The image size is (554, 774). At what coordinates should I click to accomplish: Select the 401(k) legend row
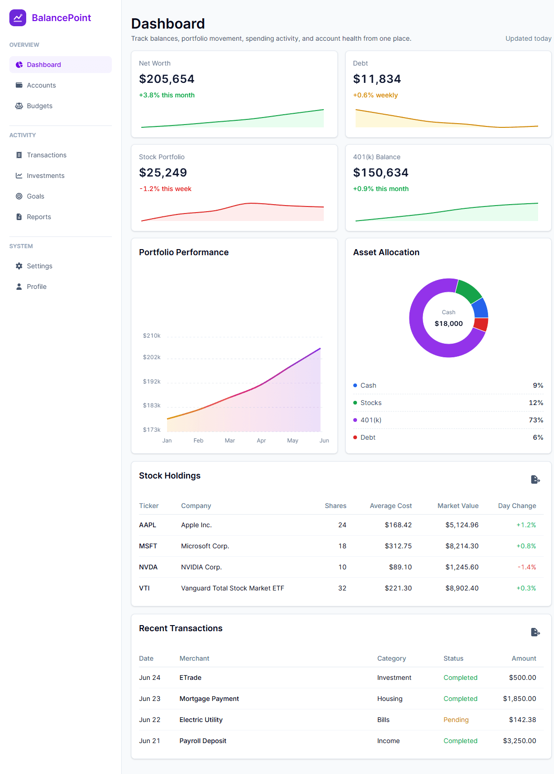pyautogui.click(x=448, y=420)
